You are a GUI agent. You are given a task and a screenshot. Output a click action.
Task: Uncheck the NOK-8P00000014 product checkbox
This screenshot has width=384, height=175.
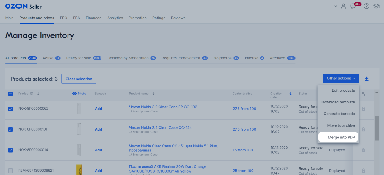(x=10, y=150)
